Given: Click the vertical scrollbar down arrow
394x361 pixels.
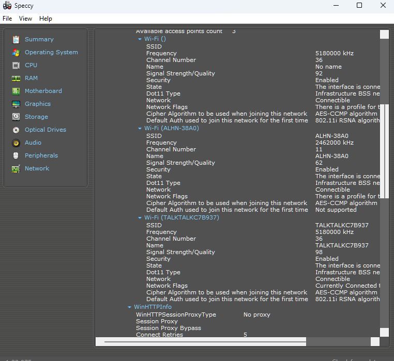Looking at the screenshot, I should pos(384,332).
